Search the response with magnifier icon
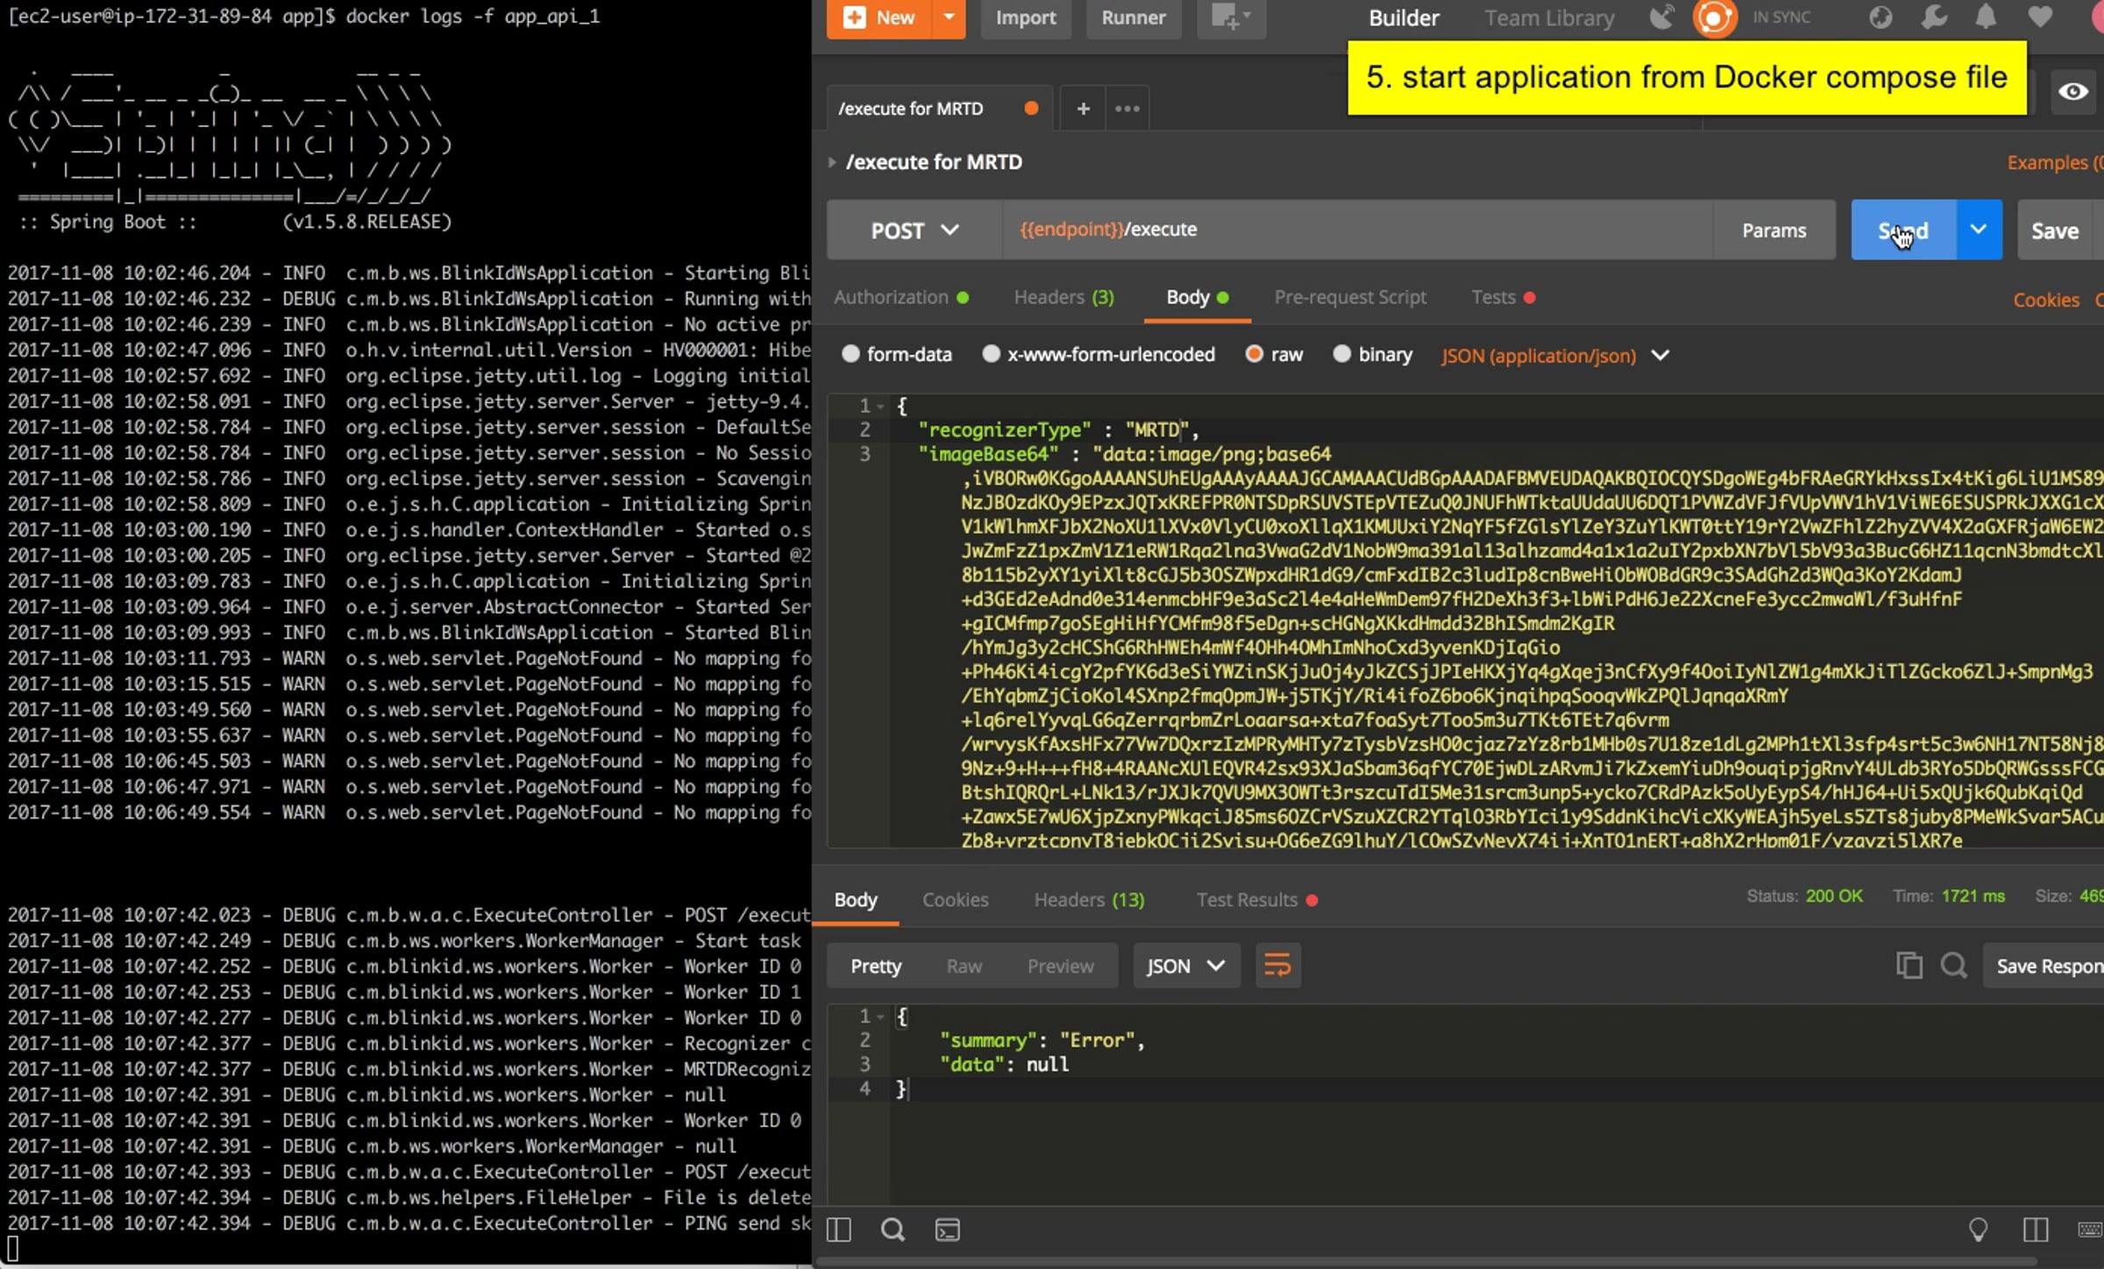 [x=1953, y=966]
